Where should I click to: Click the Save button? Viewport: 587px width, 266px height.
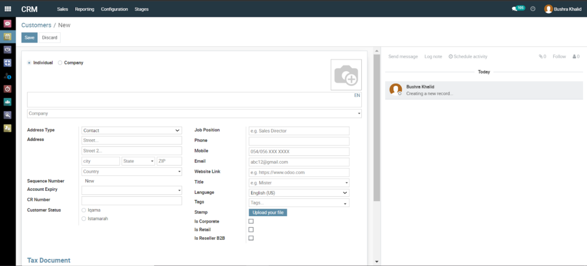point(29,37)
